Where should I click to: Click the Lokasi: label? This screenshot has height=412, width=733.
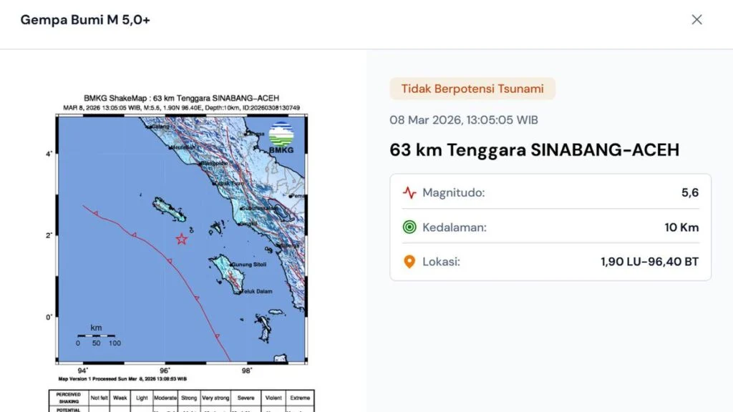(441, 262)
